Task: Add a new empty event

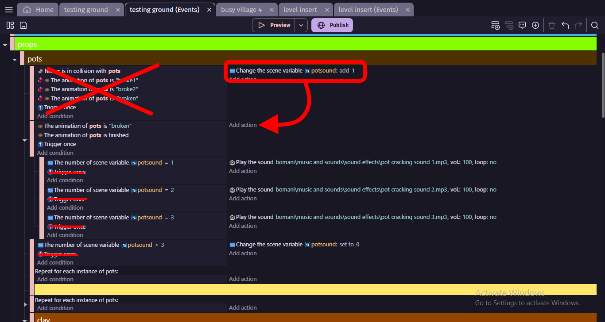Action: click(x=496, y=25)
